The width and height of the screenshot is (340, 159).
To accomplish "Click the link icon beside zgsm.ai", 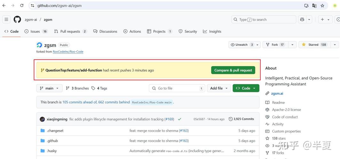I will pos(267,93).
